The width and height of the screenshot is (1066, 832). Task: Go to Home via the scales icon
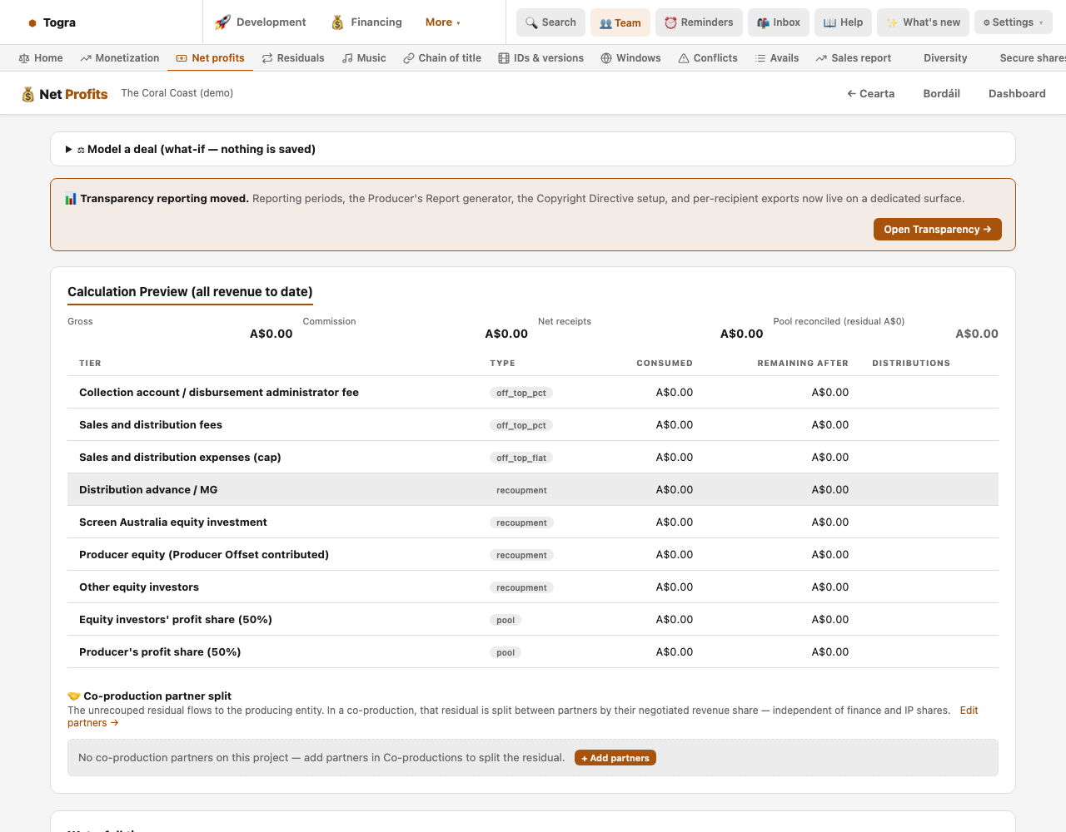24,58
